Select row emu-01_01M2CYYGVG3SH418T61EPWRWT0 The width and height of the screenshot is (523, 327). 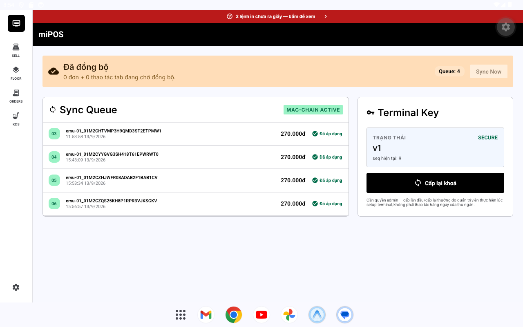(196, 157)
